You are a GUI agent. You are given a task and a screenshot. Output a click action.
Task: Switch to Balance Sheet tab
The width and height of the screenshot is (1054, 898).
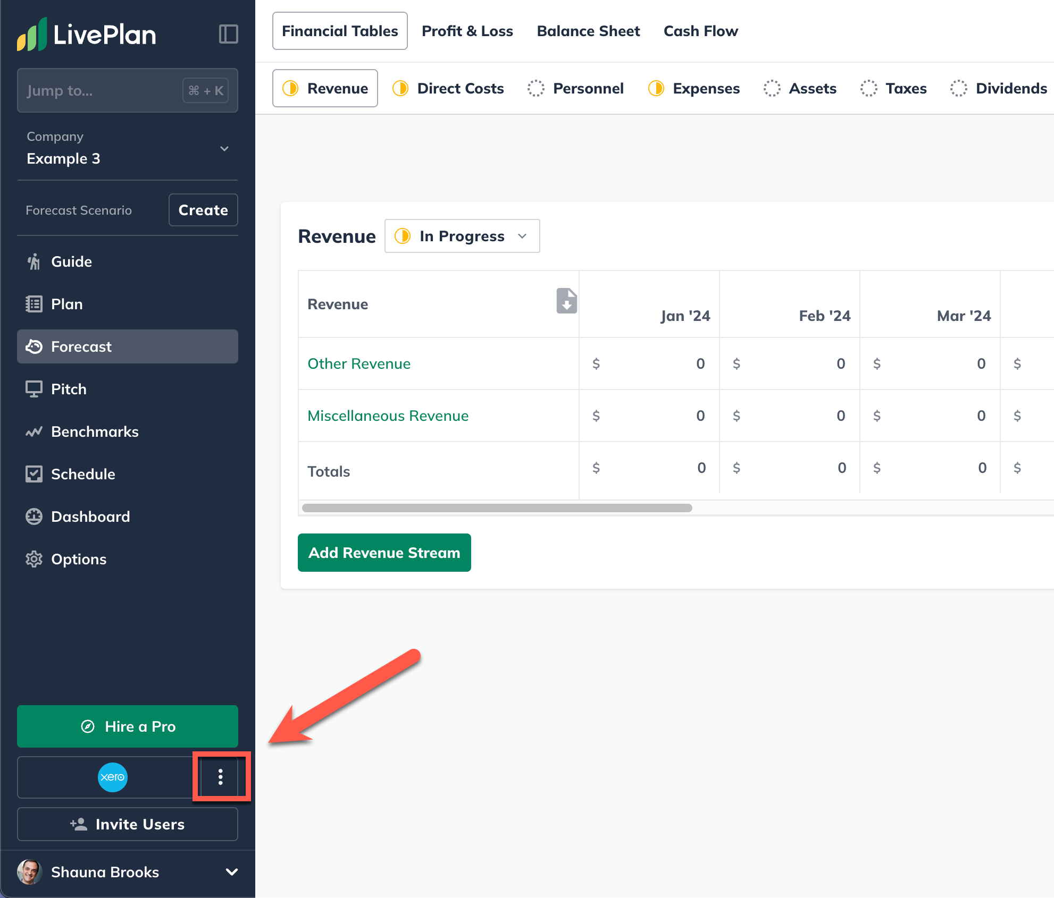pos(588,31)
